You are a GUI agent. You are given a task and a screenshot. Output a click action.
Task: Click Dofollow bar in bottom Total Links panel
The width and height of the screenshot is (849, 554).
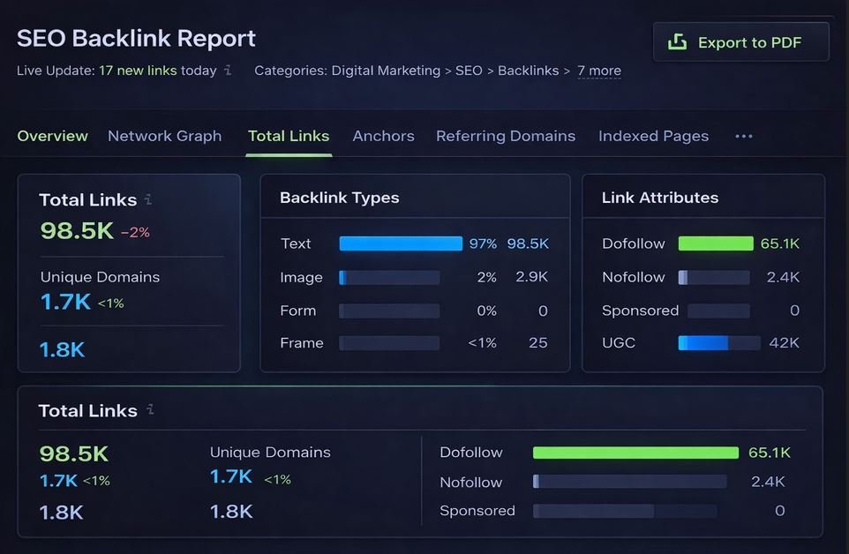(635, 453)
